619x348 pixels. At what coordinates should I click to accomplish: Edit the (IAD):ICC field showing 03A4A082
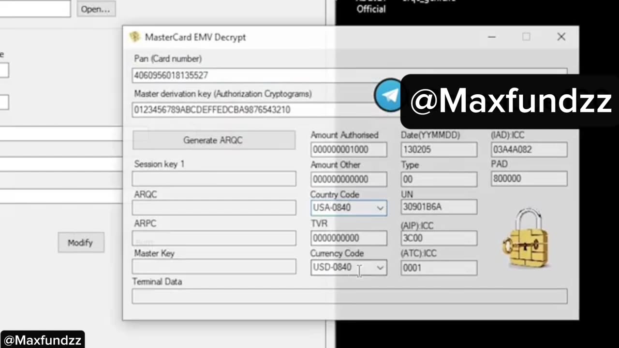pyautogui.click(x=529, y=149)
